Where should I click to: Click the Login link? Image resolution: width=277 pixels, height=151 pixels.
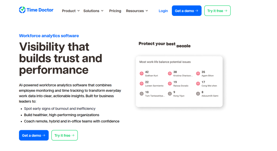pyautogui.click(x=163, y=11)
